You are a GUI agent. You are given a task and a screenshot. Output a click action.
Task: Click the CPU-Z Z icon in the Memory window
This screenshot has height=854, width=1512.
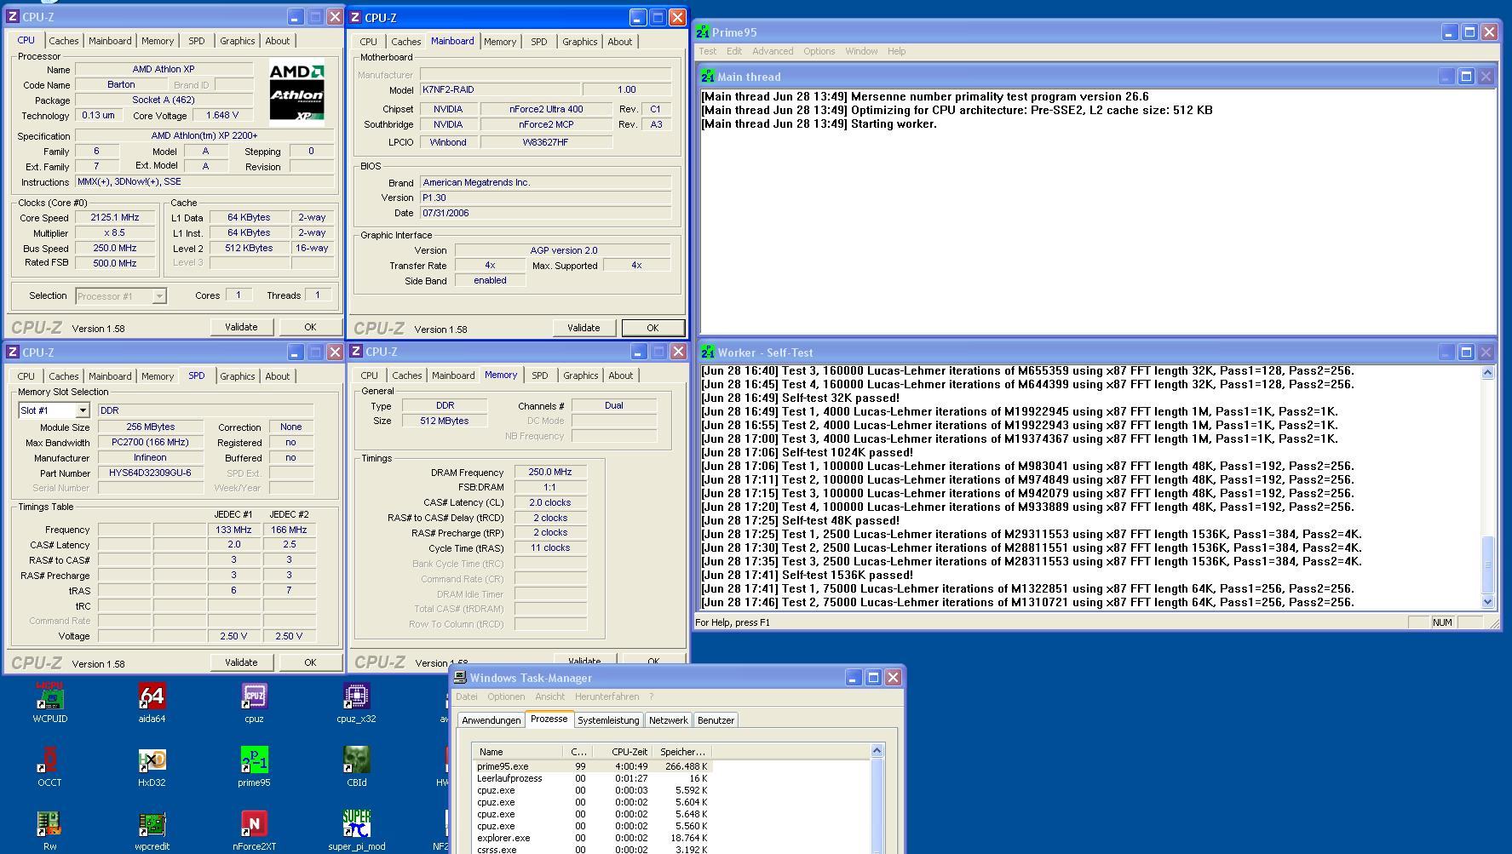click(356, 352)
